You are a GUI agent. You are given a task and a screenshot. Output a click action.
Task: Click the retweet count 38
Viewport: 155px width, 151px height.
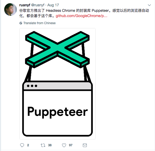[x=50, y=145]
